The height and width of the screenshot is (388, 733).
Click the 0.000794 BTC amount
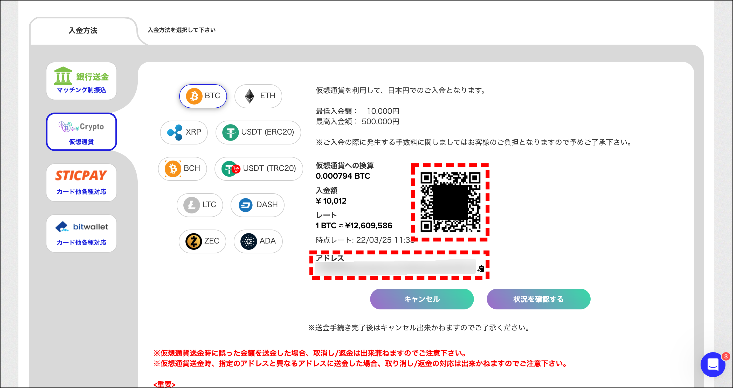pyautogui.click(x=343, y=176)
